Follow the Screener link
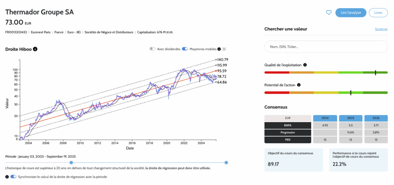 pyautogui.click(x=381, y=29)
